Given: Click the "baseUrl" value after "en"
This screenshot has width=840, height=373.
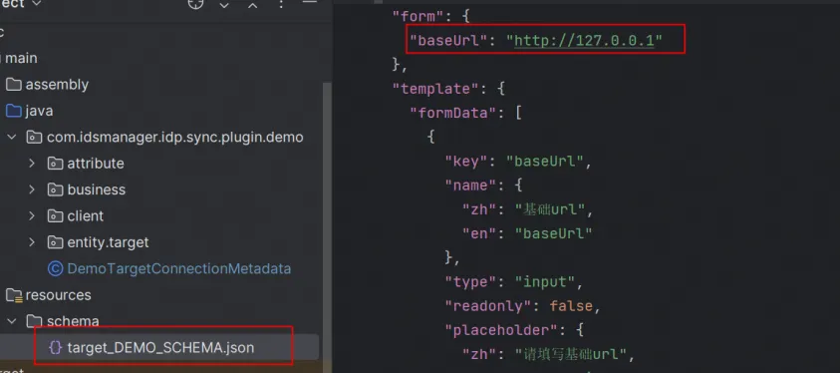Looking at the screenshot, I should click(x=553, y=233).
